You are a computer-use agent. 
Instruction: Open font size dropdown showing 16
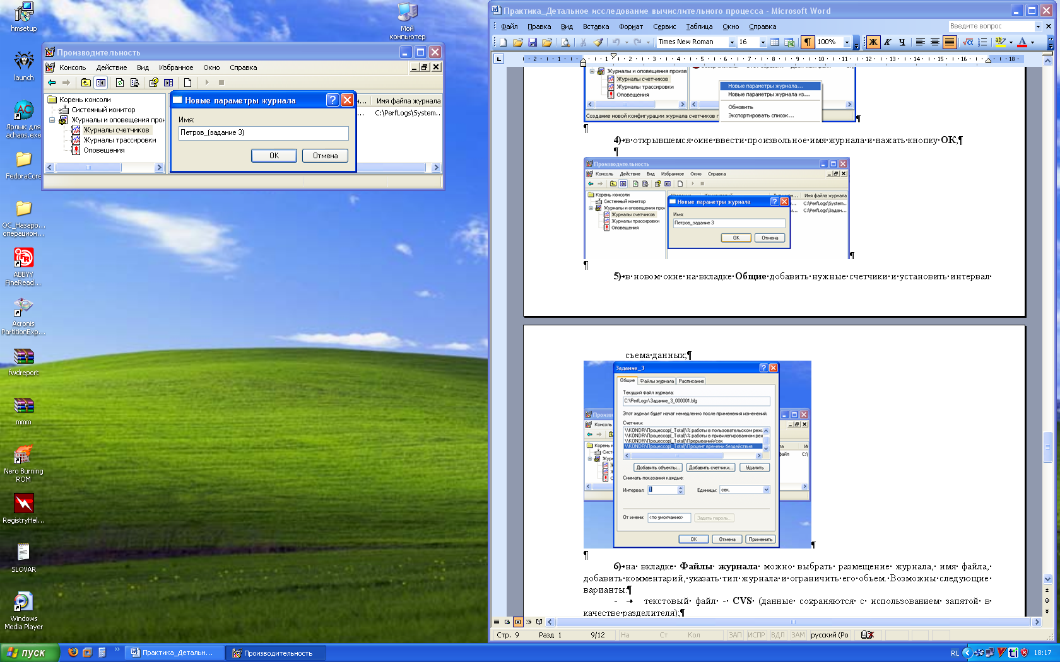point(763,42)
